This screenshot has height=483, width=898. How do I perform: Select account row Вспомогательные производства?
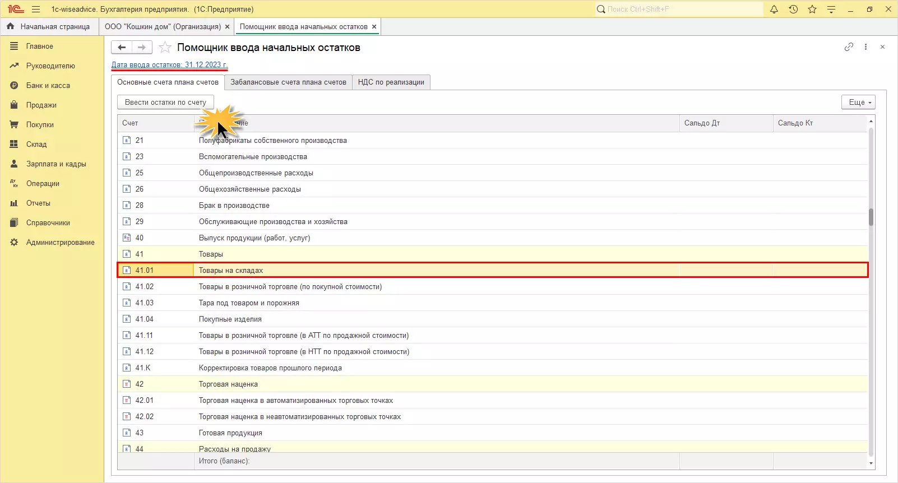[492, 157]
